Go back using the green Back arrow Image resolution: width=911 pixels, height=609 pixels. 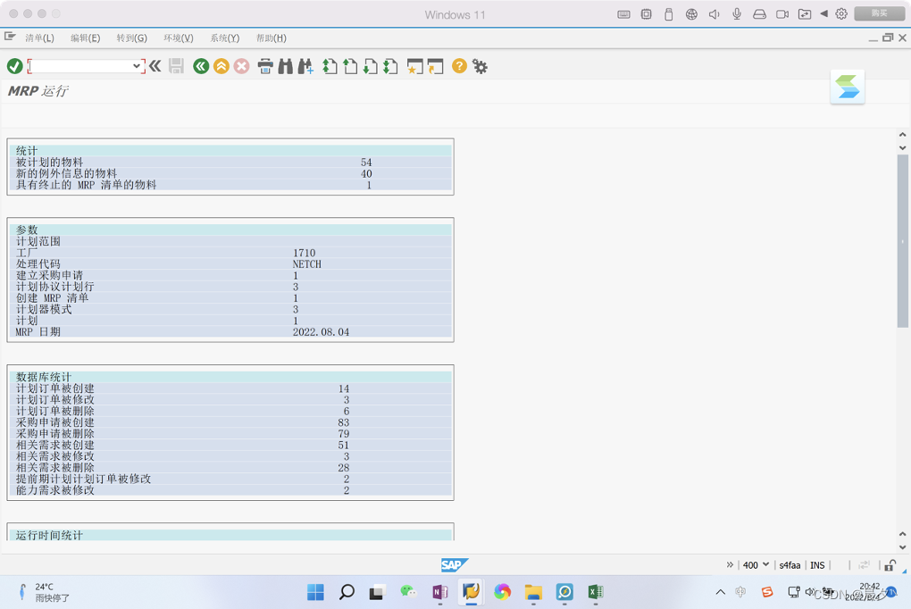pos(200,66)
